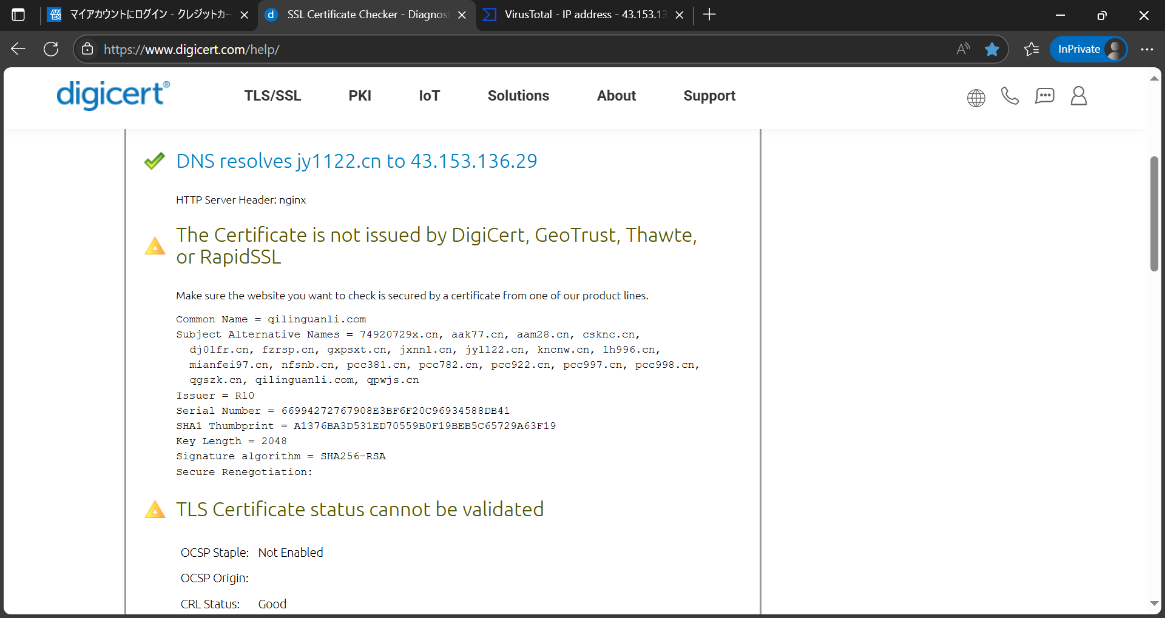Click the green checkmark beside DNS resolves
The width and height of the screenshot is (1165, 618).
coord(155,161)
